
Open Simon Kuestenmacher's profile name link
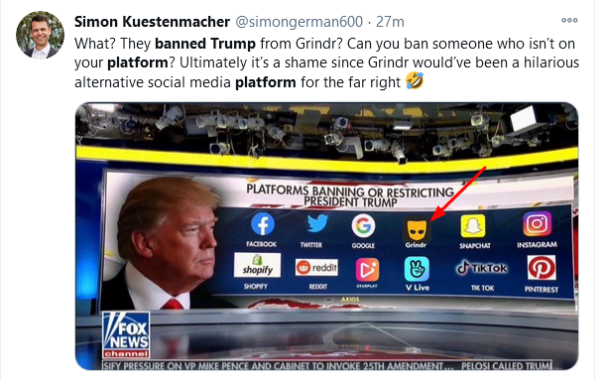pos(152,22)
